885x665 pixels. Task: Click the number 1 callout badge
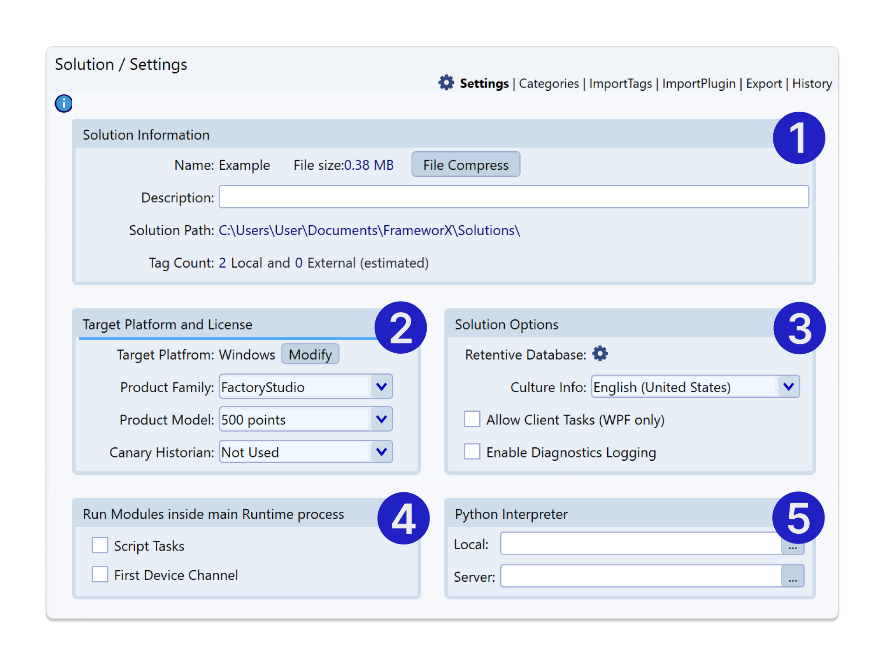tap(798, 138)
